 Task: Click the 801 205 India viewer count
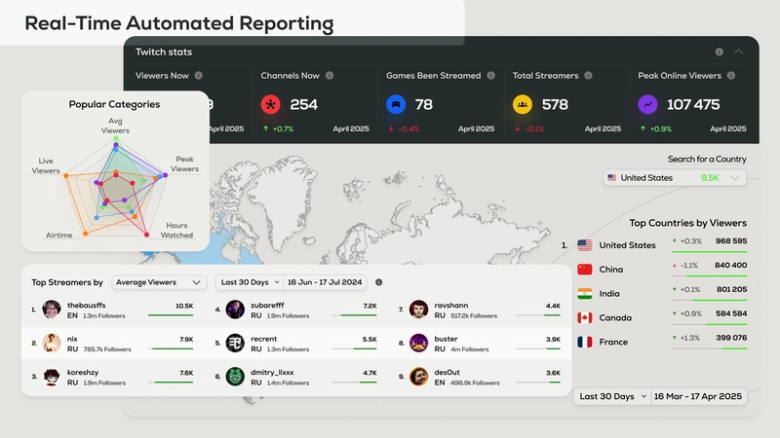[731, 289]
